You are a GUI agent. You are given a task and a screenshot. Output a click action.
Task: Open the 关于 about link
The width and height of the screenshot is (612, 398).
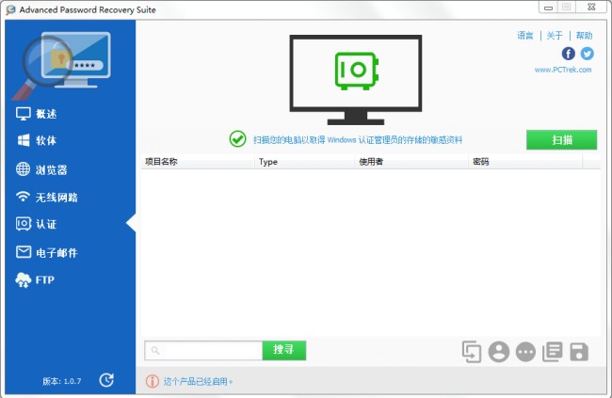[555, 36]
